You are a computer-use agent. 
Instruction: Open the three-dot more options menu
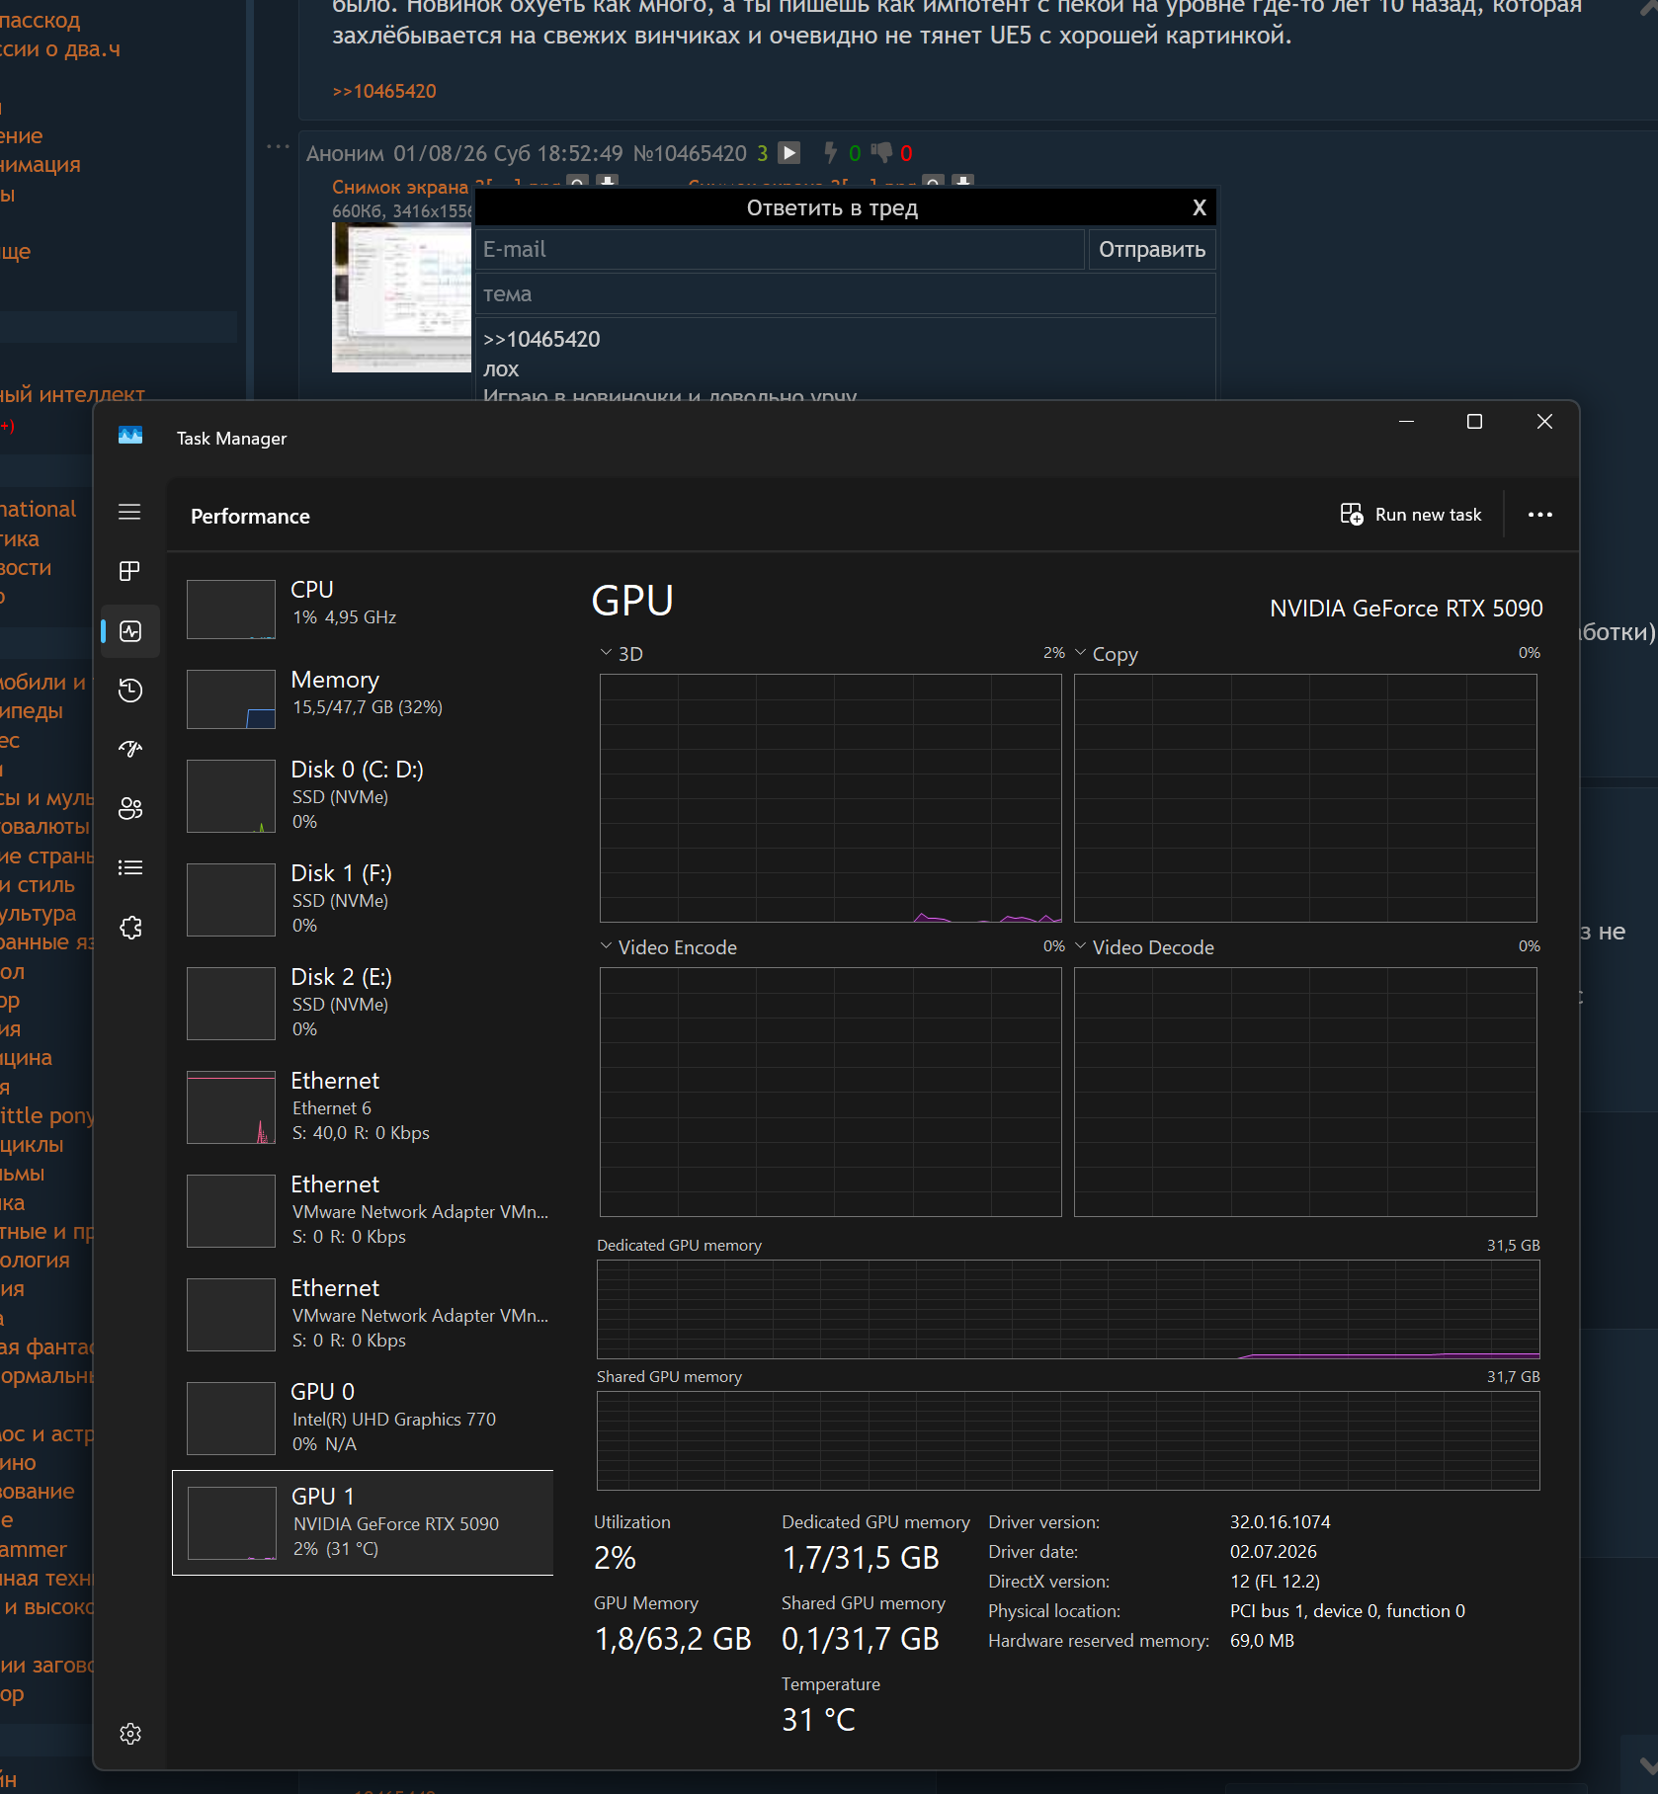point(1540,515)
